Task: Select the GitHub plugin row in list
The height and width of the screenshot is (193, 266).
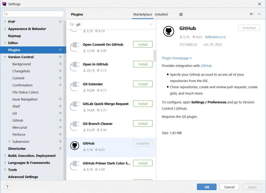Action: tap(111, 147)
